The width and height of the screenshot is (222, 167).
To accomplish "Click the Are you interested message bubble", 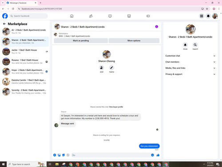I will pyautogui.click(x=149, y=146).
